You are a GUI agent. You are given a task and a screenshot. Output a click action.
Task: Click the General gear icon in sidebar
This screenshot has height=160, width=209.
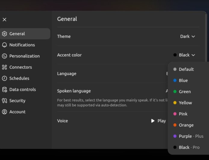(5, 34)
